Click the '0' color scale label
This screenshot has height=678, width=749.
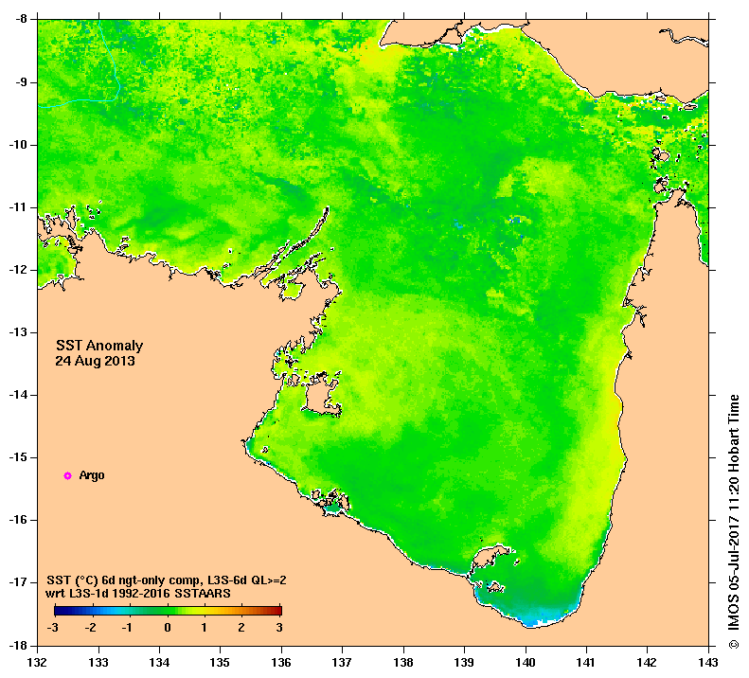pyautogui.click(x=168, y=628)
